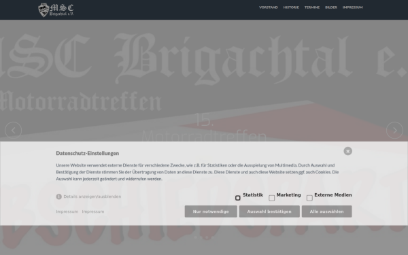Open the Bilder menu item

click(x=331, y=7)
